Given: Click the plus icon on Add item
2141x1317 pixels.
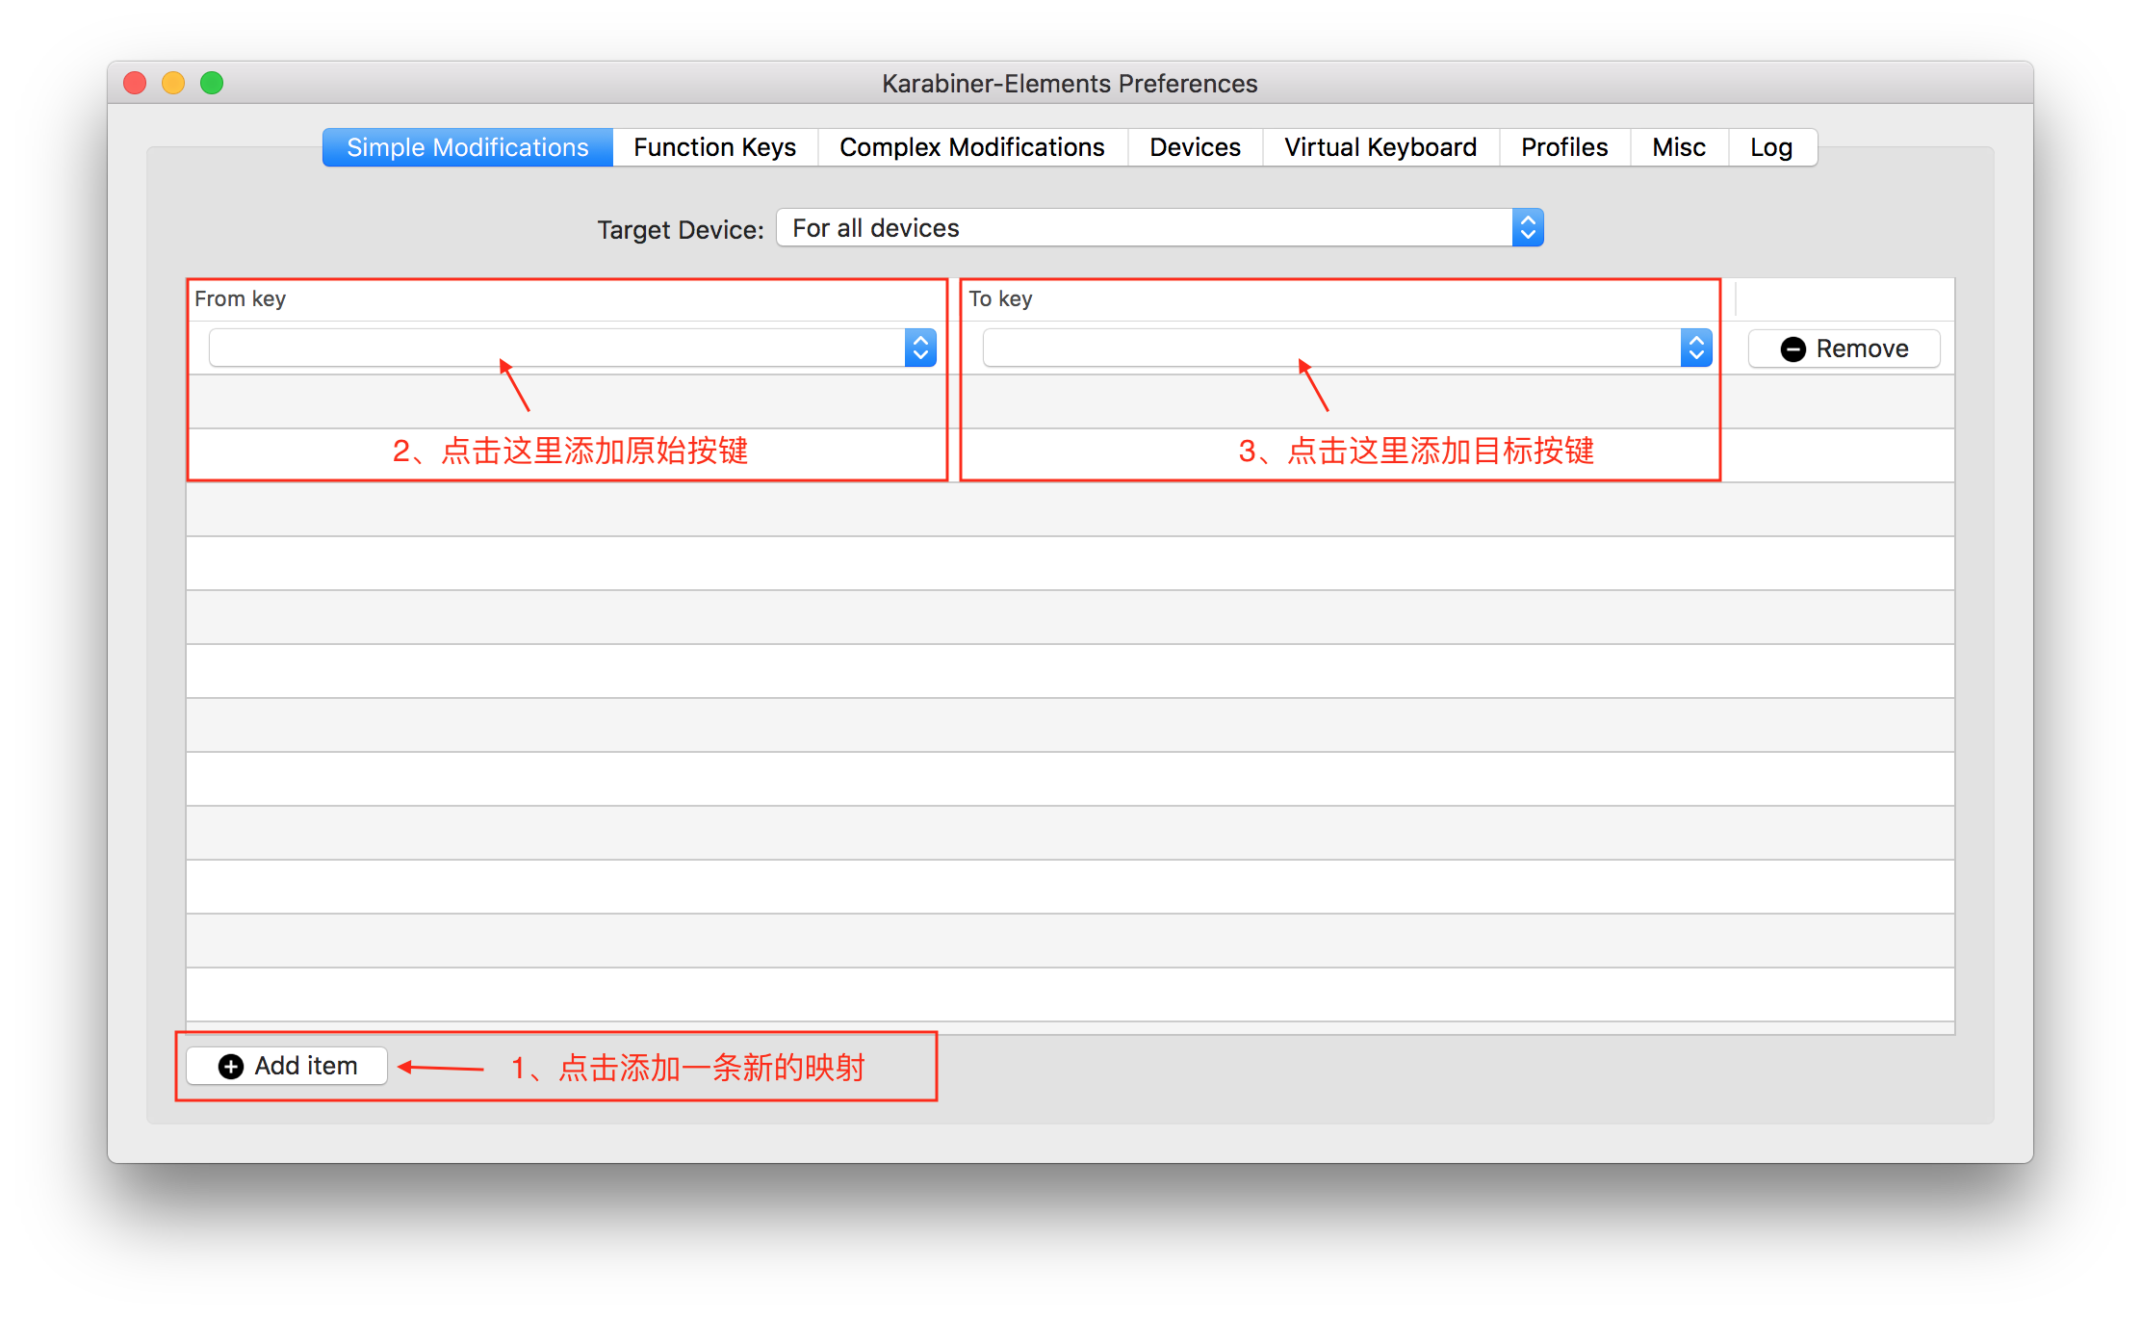Looking at the screenshot, I should tap(231, 1067).
